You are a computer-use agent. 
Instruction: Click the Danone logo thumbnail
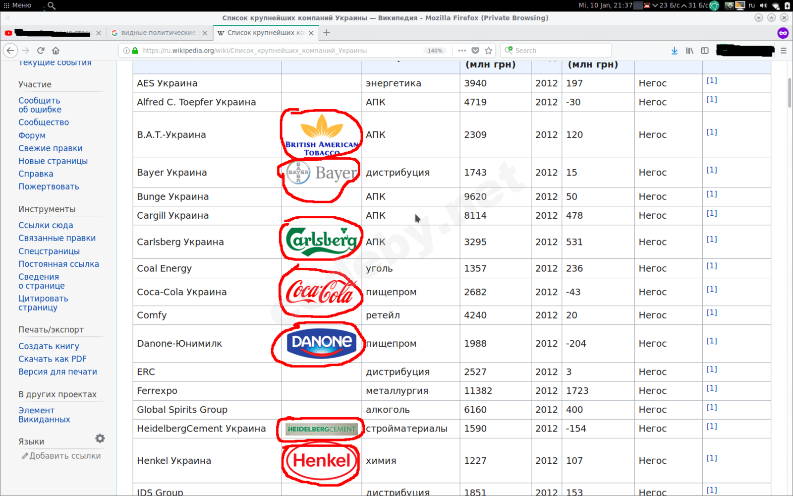[x=321, y=343]
